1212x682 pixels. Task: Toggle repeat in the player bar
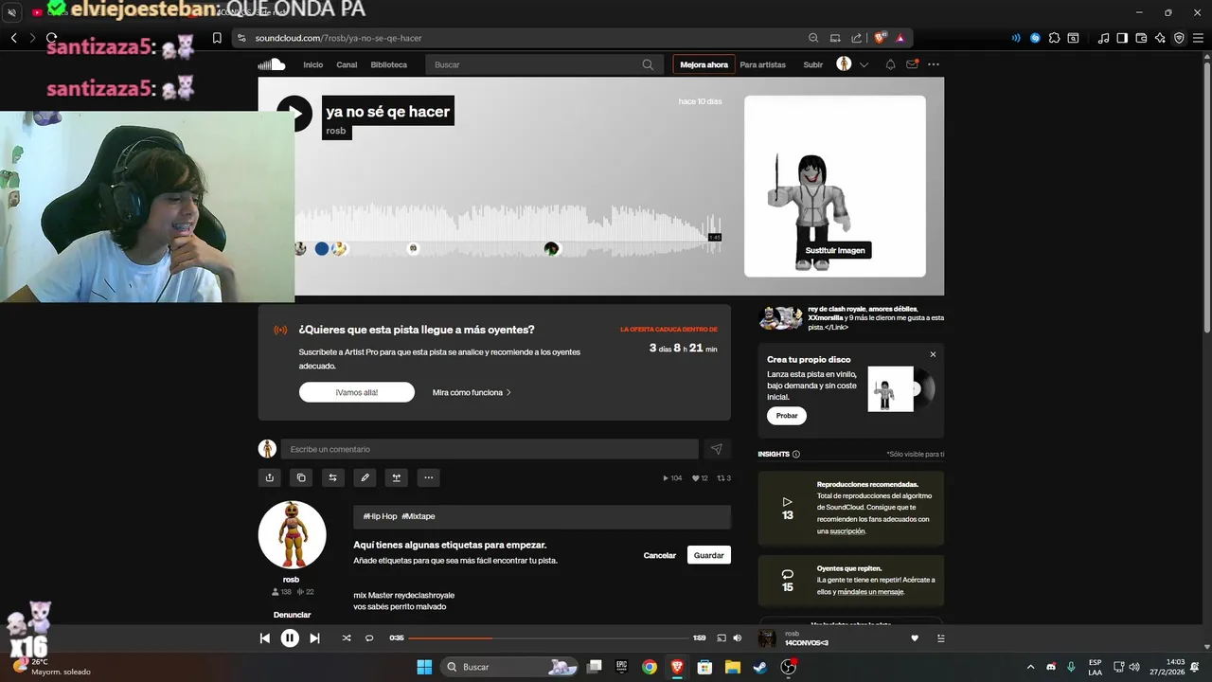pos(369,638)
